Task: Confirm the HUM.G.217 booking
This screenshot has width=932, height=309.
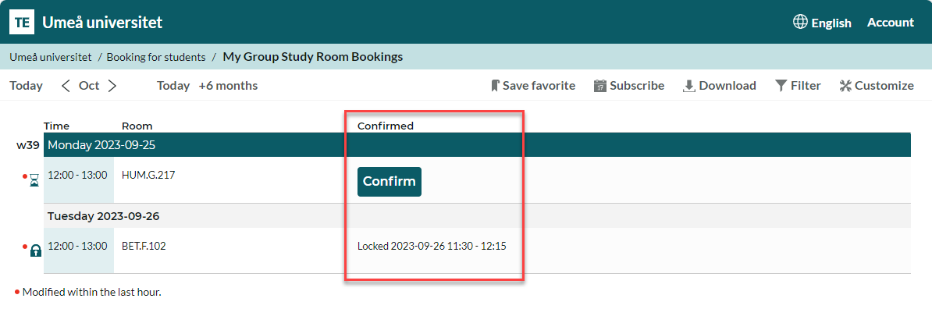Action: point(390,181)
